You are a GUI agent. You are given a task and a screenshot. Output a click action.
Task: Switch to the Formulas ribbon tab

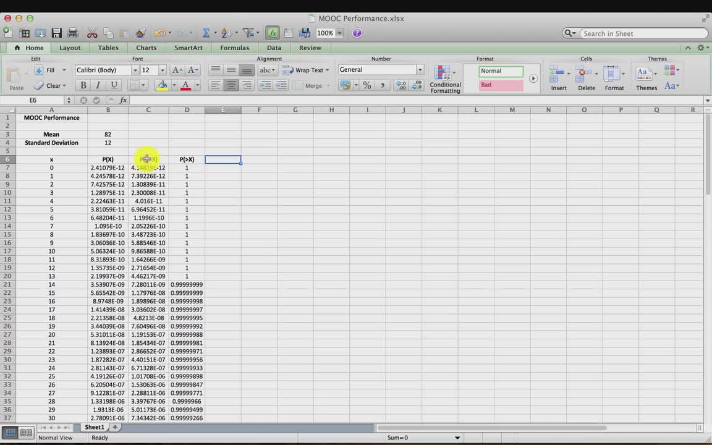tap(234, 48)
